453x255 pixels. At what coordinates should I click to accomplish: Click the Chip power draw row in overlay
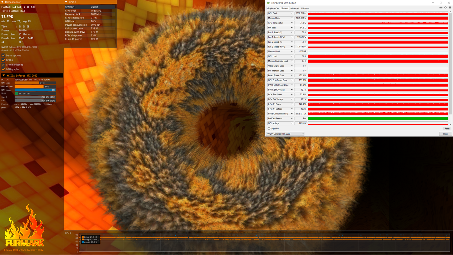(x=90, y=28)
